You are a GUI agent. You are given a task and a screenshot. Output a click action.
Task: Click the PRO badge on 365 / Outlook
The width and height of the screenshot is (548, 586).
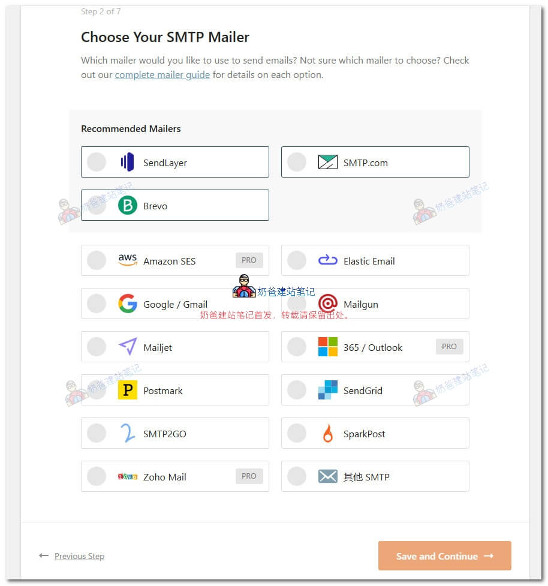(449, 347)
